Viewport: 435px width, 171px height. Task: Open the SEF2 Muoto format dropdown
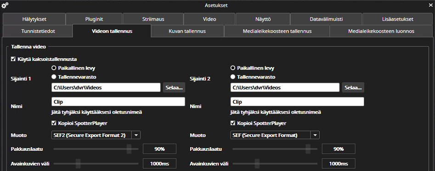pyautogui.click(x=96, y=135)
